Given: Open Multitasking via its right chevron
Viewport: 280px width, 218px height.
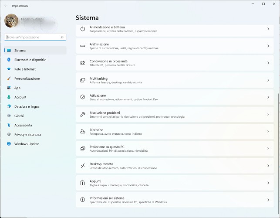Looking at the screenshot, I should [x=268, y=80].
